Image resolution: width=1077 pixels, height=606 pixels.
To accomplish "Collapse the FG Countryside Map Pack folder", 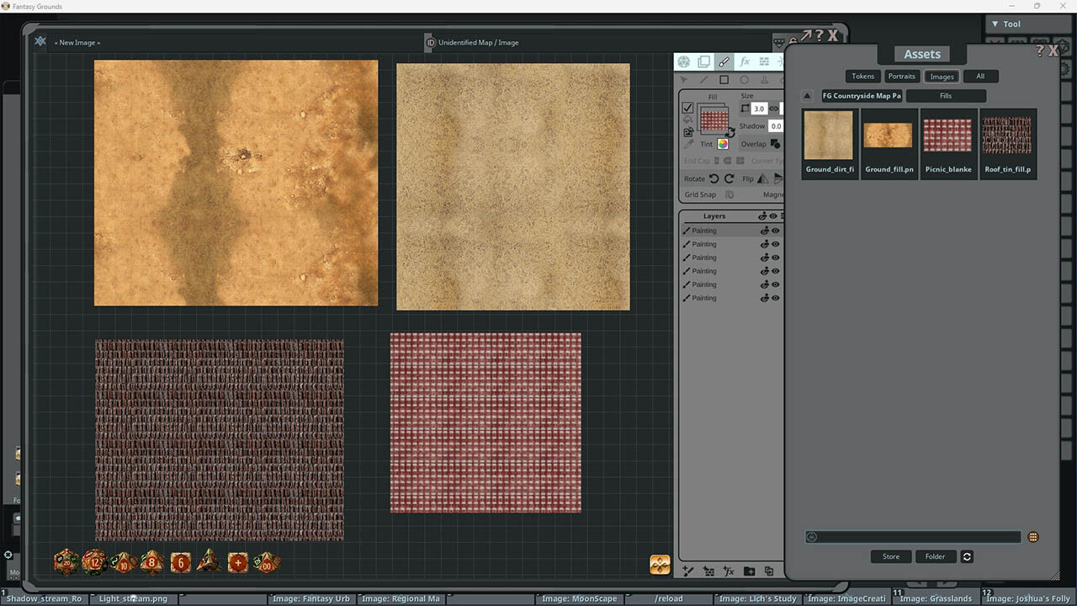I will click(x=807, y=95).
